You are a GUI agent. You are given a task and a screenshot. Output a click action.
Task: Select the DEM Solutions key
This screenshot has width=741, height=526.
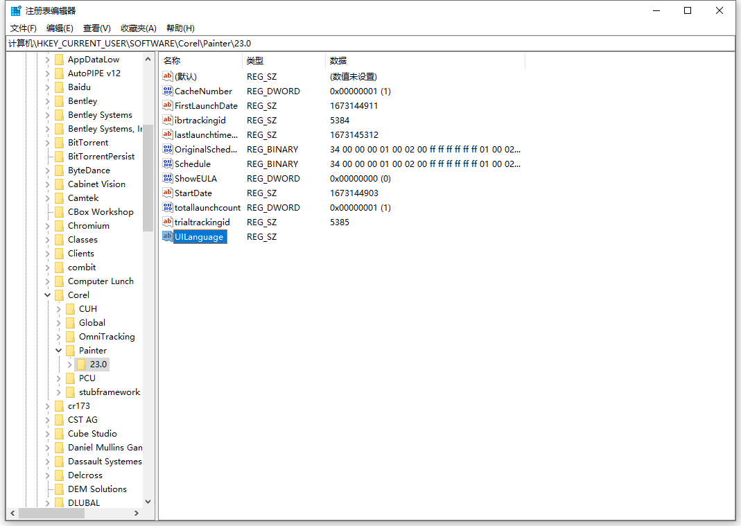[x=97, y=489]
